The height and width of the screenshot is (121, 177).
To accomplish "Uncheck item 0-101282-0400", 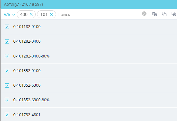I will click(7, 41).
